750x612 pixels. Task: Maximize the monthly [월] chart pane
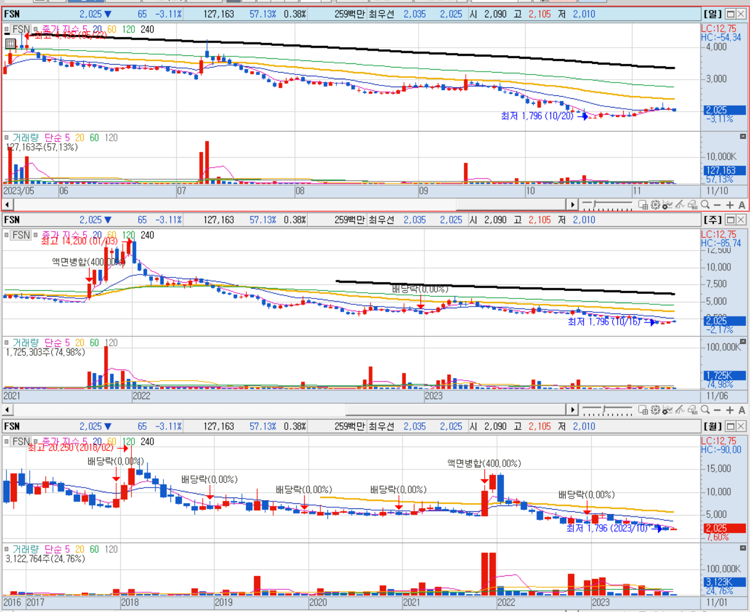click(x=730, y=426)
